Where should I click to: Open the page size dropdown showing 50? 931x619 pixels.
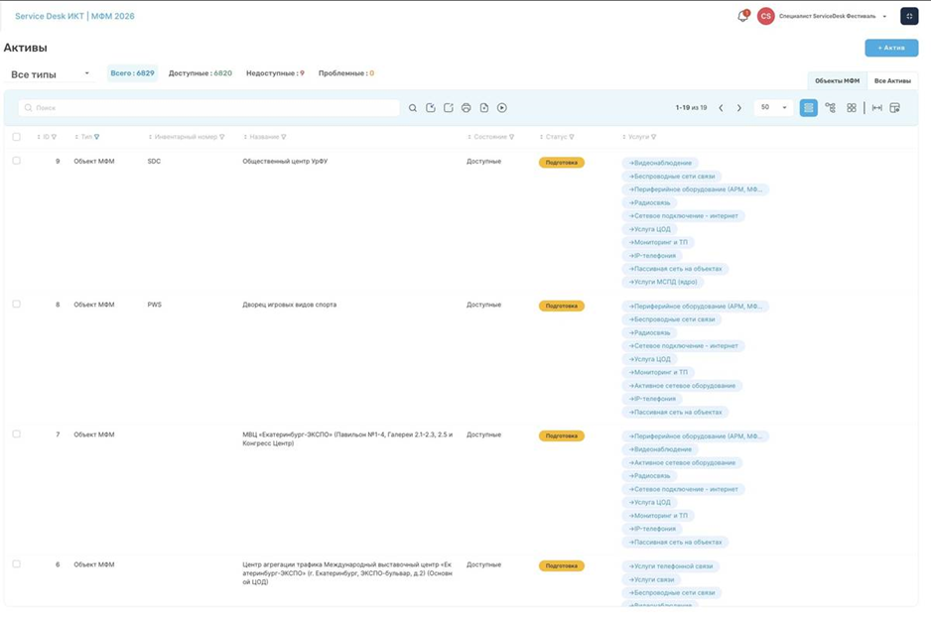773,108
